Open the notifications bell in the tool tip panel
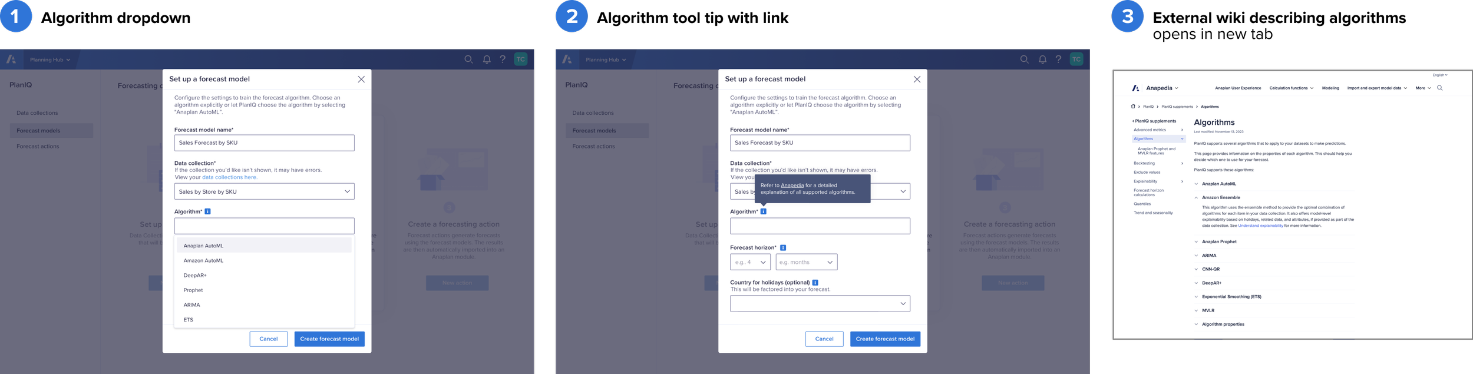 pyautogui.click(x=1042, y=59)
